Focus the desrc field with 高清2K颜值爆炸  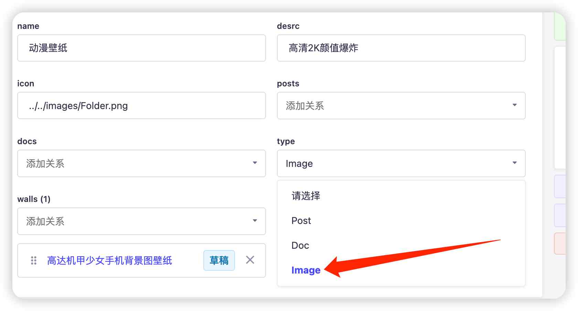point(401,48)
